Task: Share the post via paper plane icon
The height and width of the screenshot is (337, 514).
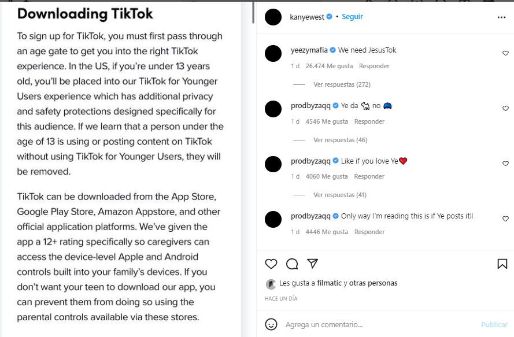Action: pyautogui.click(x=313, y=264)
